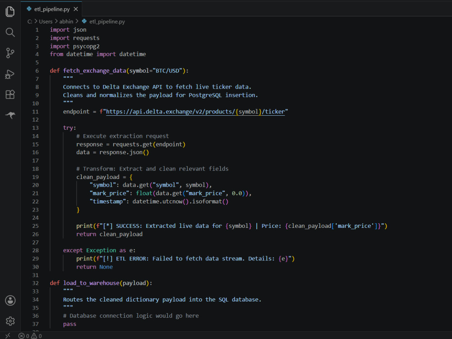The width and height of the screenshot is (452, 339).
Task: Click the Python file icon on the etl_pipeline.py tab
Action: (x=29, y=9)
